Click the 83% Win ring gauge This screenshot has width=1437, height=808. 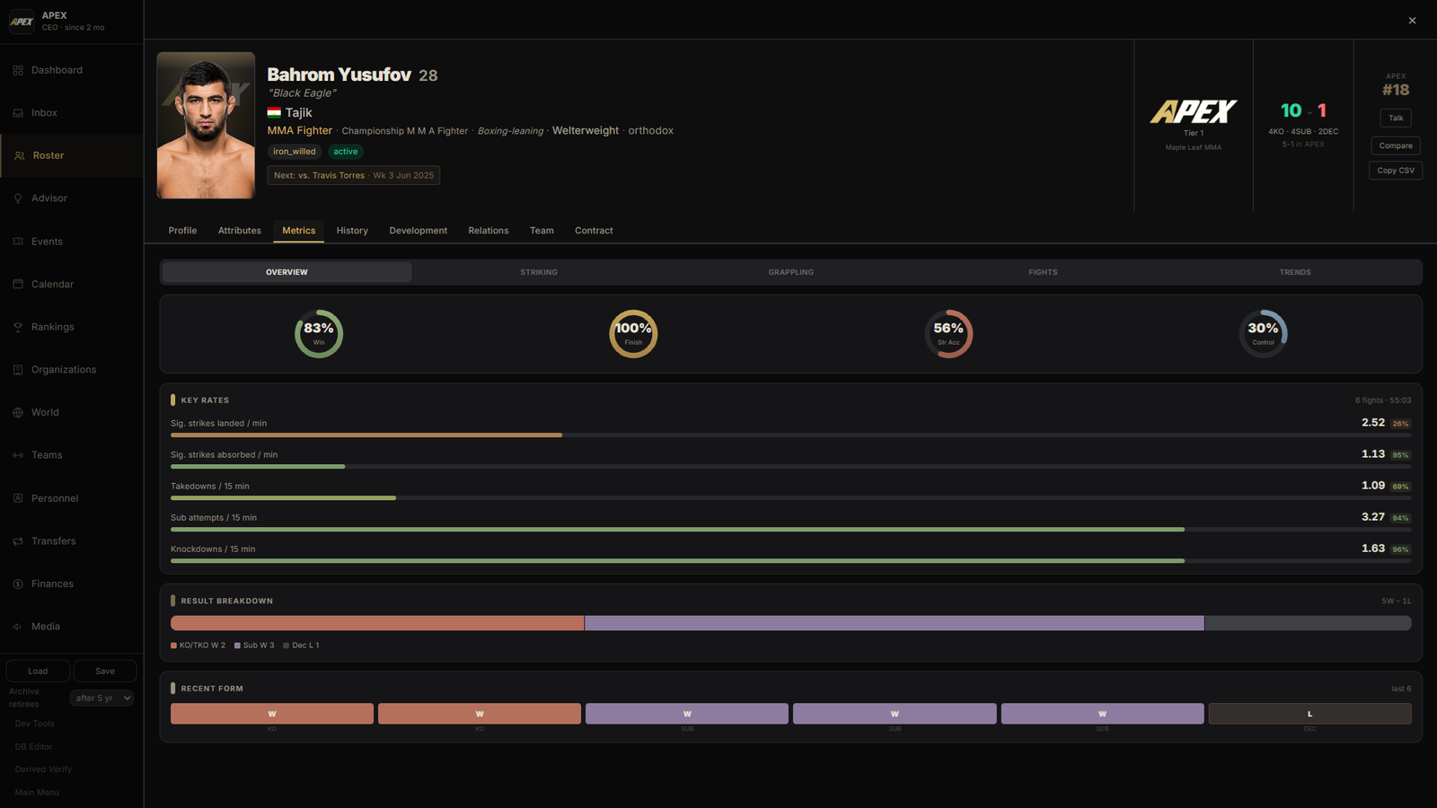(x=319, y=334)
